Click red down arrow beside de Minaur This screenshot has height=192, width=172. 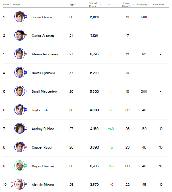[x=12, y=182]
